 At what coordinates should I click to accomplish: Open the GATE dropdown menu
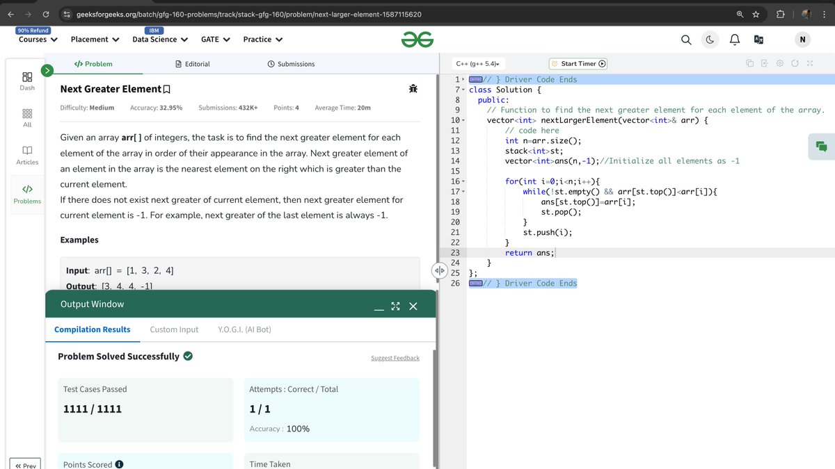pyautogui.click(x=216, y=40)
